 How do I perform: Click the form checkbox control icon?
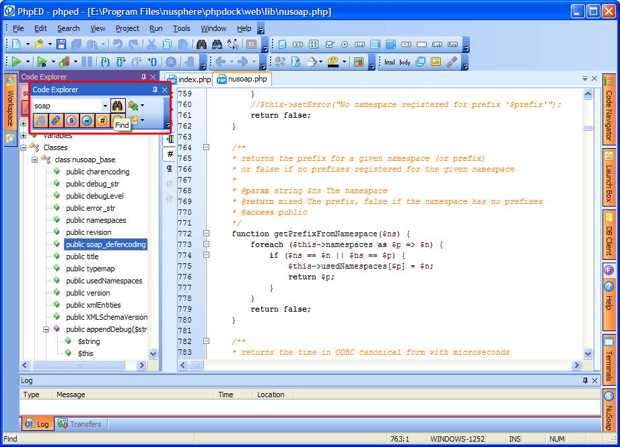tap(329, 44)
